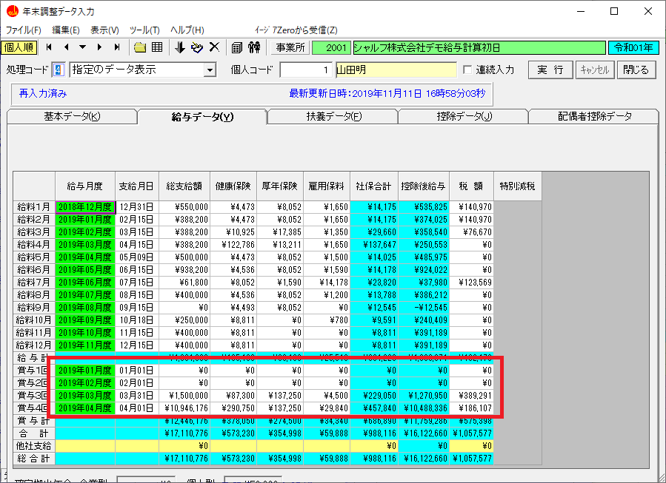Switch to the 扶養データ tab
This screenshot has width=666, height=483.
coord(333,117)
